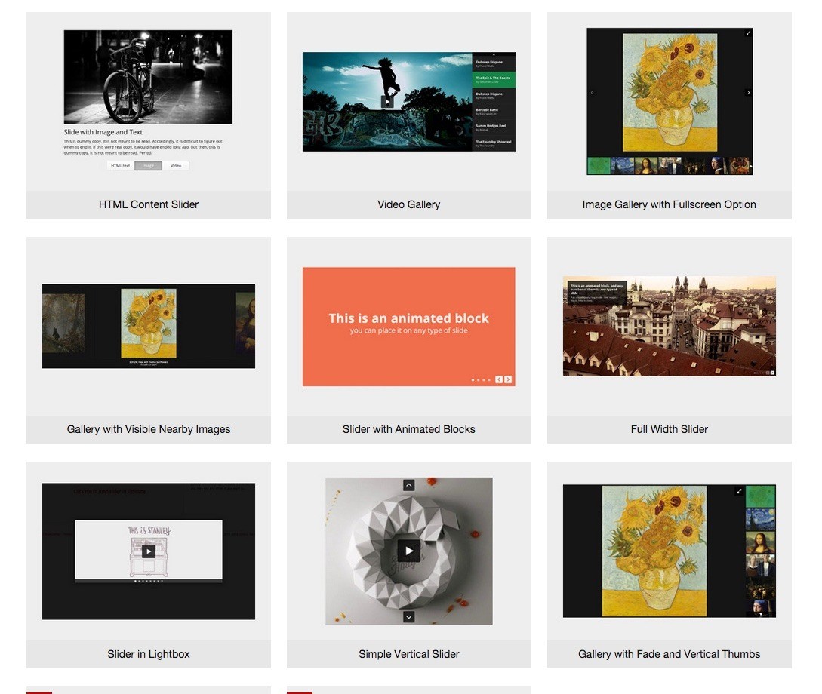Go to previous image in Image Gallery with Fullscreen Option
The height and width of the screenshot is (694, 822).
(x=592, y=93)
